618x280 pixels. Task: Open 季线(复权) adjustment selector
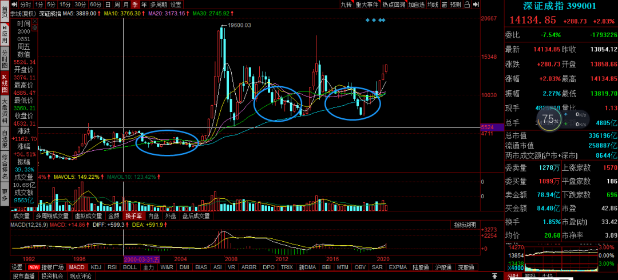(24, 13)
